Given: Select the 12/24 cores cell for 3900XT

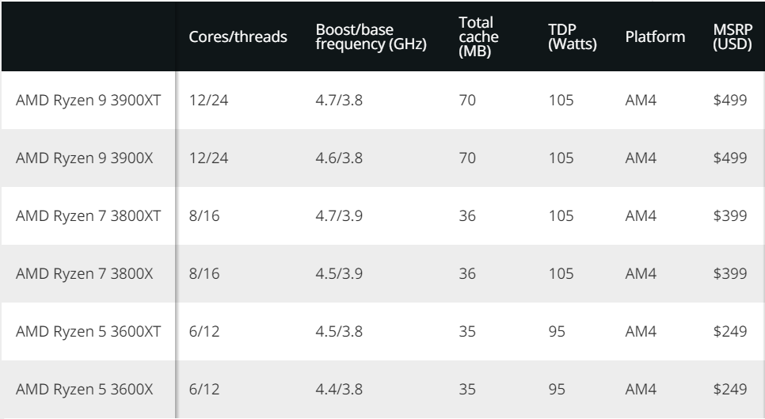Looking at the screenshot, I should [x=208, y=100].
